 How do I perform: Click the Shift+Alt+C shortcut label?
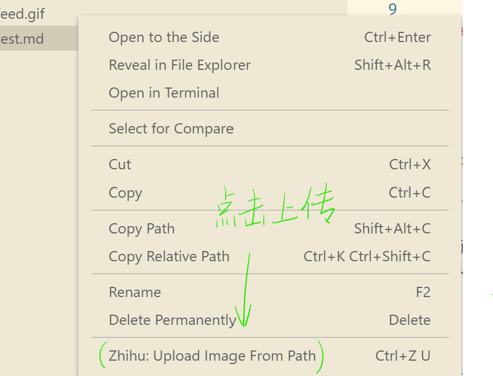[392, 229]
